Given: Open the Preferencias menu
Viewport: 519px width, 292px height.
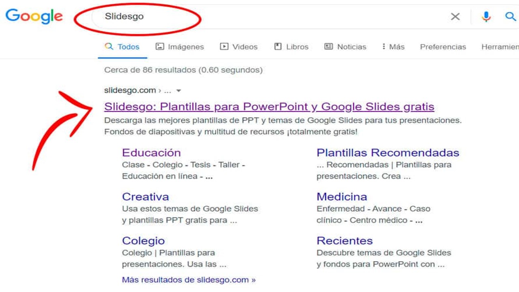Looking at the screenshot, I should coord(443,46).
